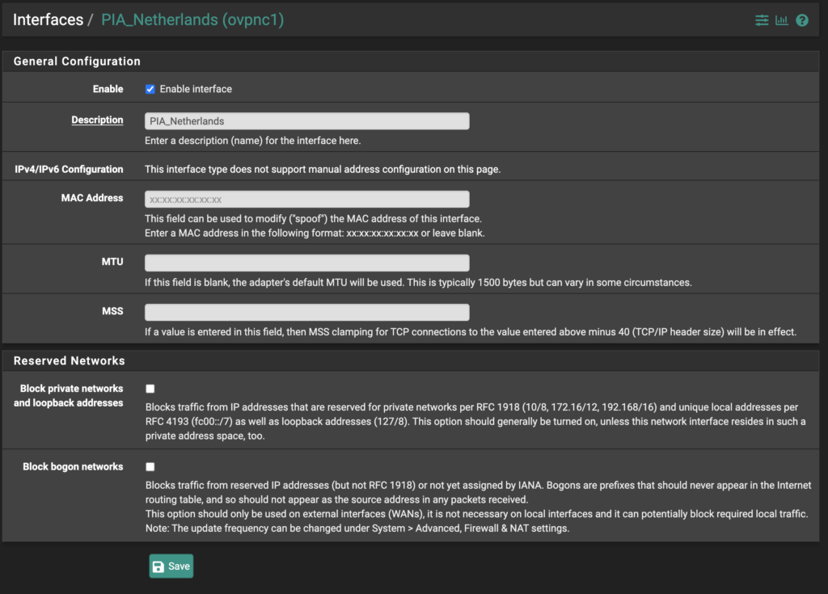This screenshot has width=828, height=594.
Task: Open the help question mark icon
Action: pos(802,20)
